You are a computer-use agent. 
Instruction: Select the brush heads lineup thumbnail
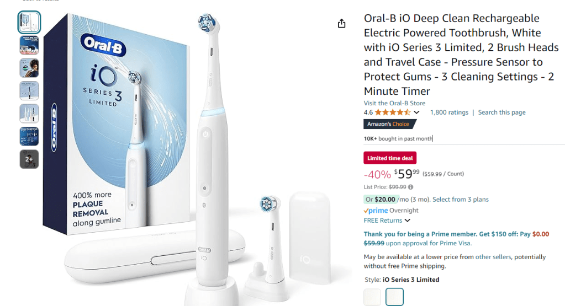[29, 114]
